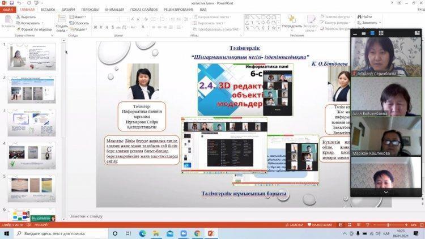Open the font size combo box
425x239 pixels.
[x=124, y=19]
